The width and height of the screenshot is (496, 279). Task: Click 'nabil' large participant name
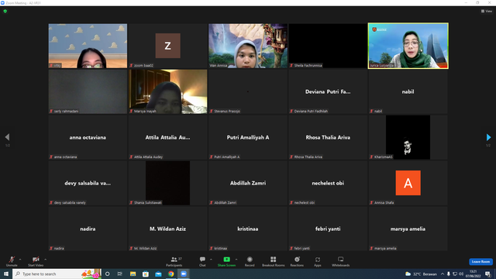pos(408,91)
